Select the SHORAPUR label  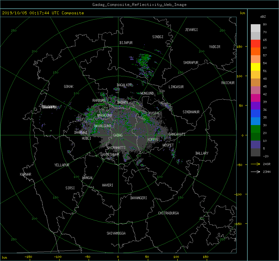point(191,63)
